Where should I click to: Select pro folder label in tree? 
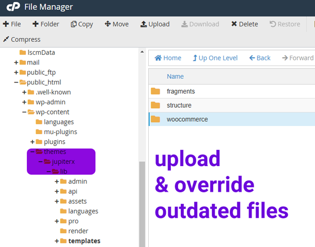pyautogui.click(x=73, y=221)
